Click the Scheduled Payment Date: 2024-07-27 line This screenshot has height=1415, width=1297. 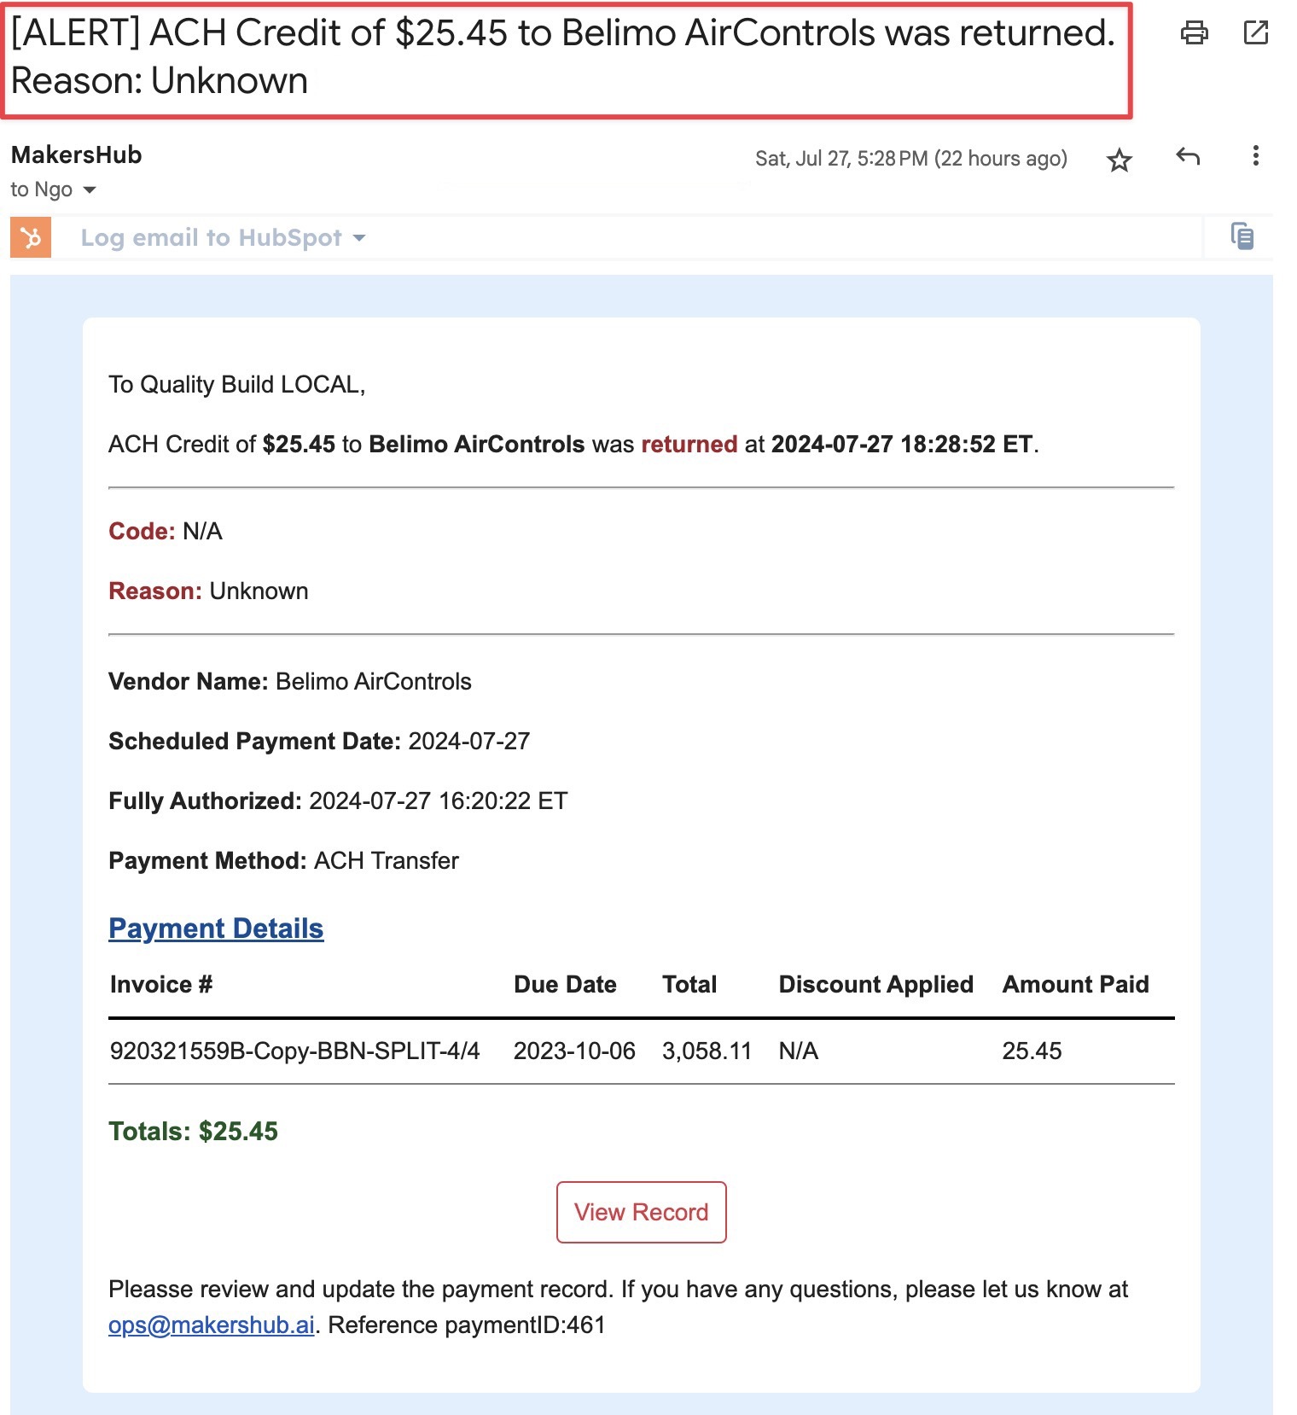pyautogui.click(x=319, y=741)
